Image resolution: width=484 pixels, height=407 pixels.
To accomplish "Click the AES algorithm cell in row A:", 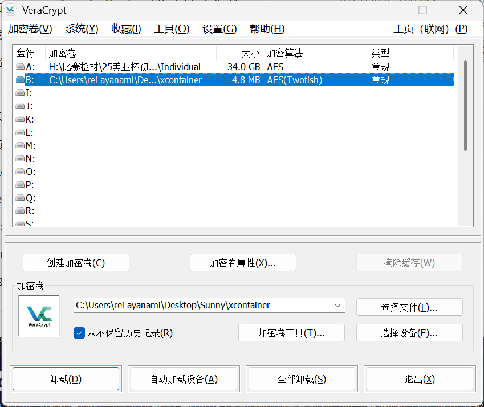I will point(275,67).
